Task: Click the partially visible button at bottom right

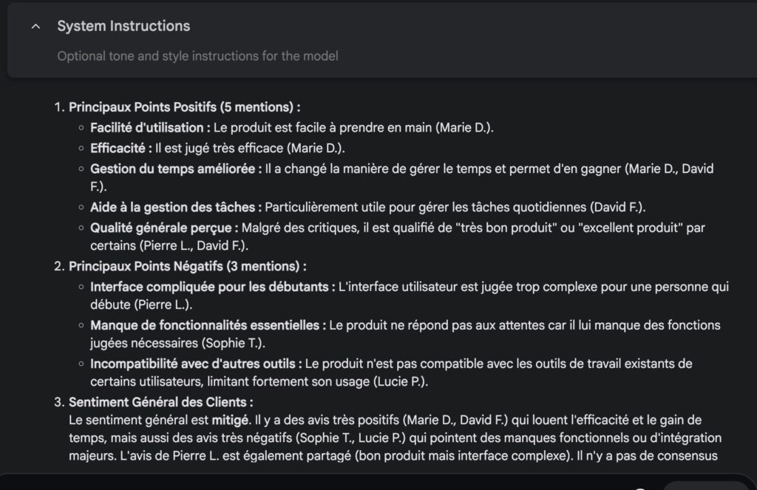Action: 705,486
